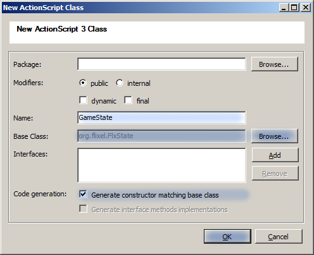314x255 pixels.
Task: Click inside the Interfaces list box
Action: pos(161,165)
